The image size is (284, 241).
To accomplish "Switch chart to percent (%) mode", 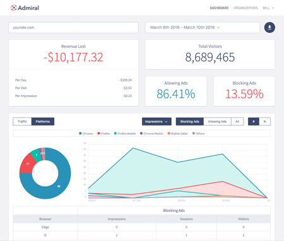I will tap(264, 121).
